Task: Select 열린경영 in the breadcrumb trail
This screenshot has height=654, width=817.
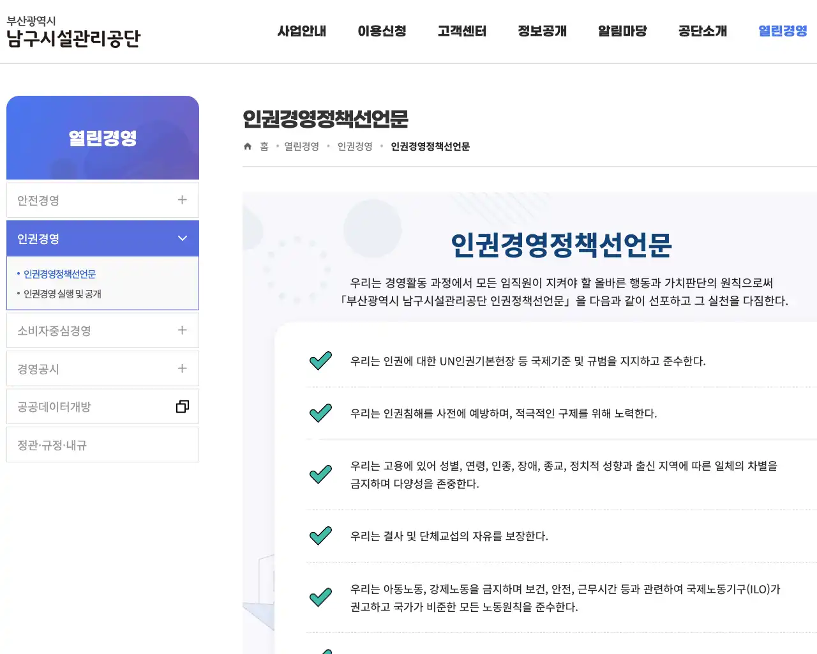Action: [301, 146]
